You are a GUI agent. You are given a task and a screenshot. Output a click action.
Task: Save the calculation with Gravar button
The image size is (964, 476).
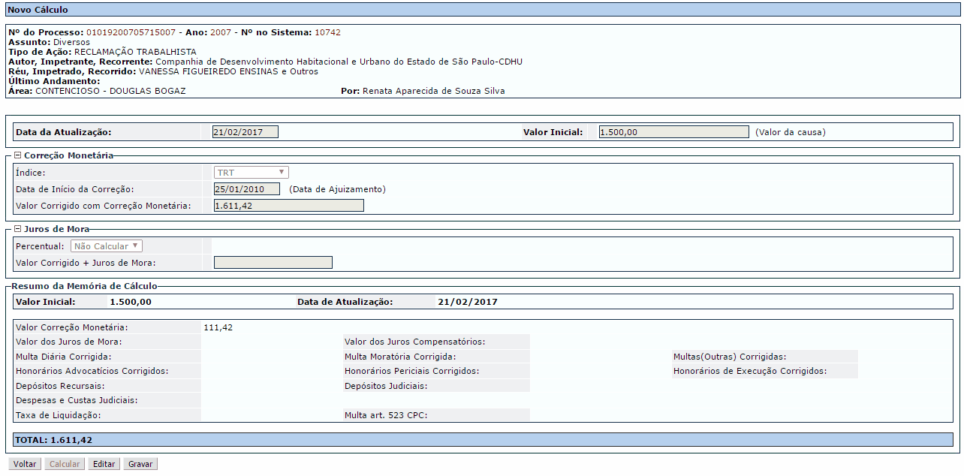[x=140, y=464]
